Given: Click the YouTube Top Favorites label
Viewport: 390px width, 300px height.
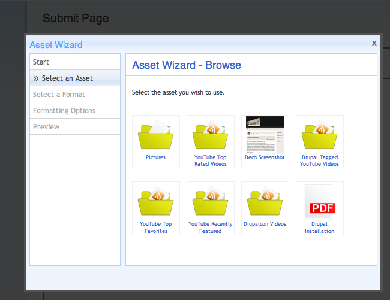Looking at the screenshot, I should [x=156, y=228].
